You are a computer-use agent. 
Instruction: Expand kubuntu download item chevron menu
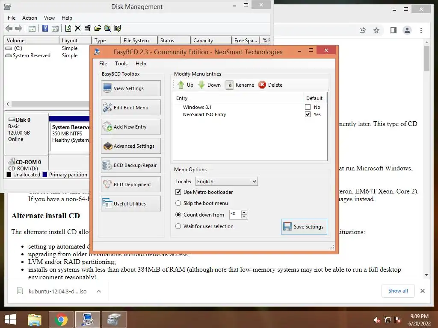pyautogui.click(x=99, y=291)
